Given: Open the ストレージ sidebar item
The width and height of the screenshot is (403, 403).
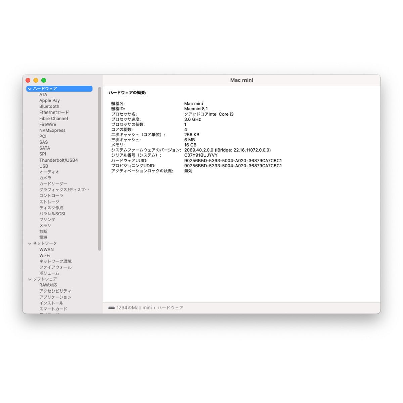Looking at the screenshot, I should [49, 202].
